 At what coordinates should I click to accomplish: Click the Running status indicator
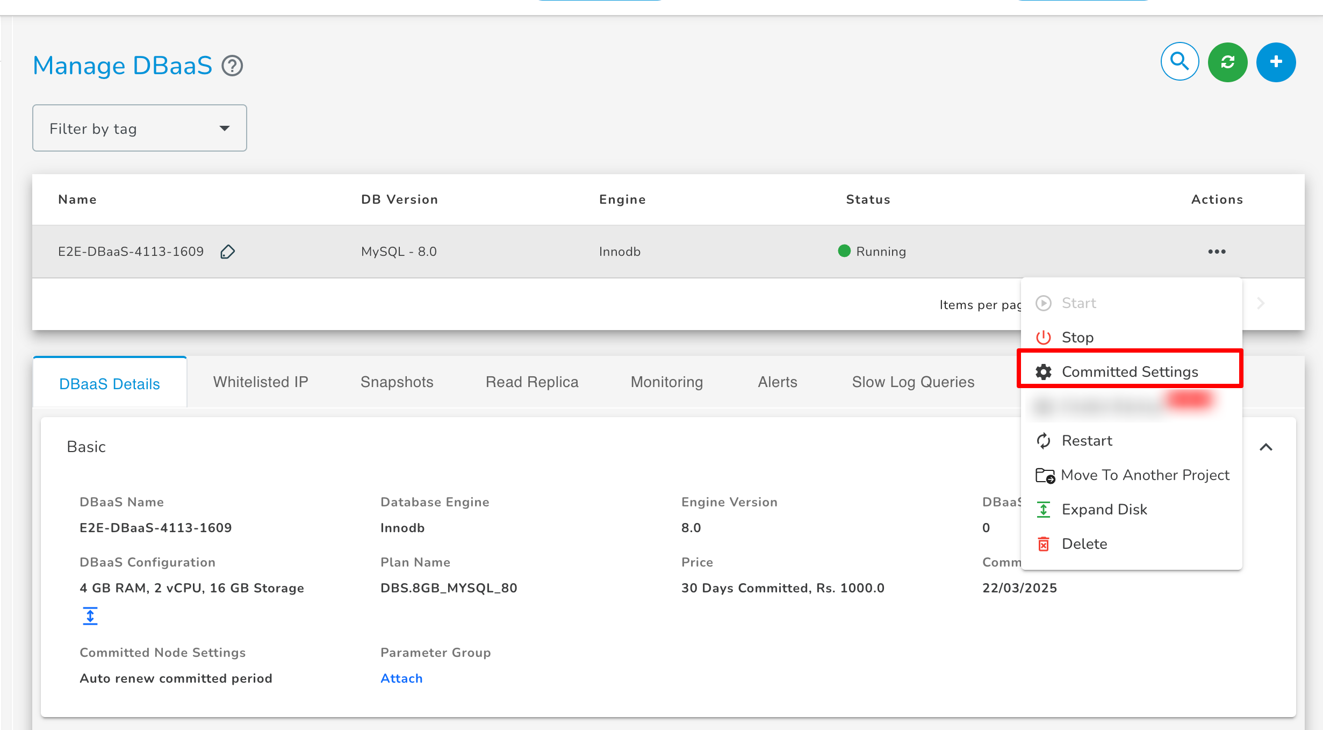click(872, 252)
